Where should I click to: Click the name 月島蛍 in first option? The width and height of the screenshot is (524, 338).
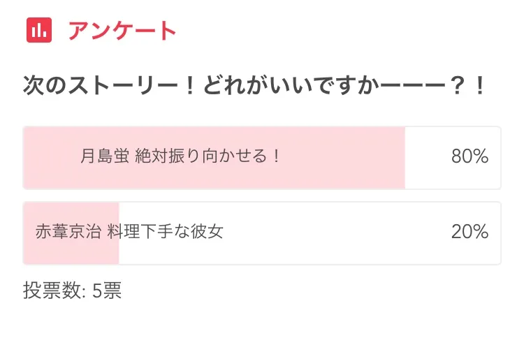tap(105, 156)
